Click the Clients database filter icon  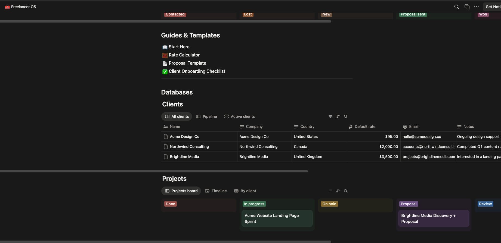(x=330, y=116)
